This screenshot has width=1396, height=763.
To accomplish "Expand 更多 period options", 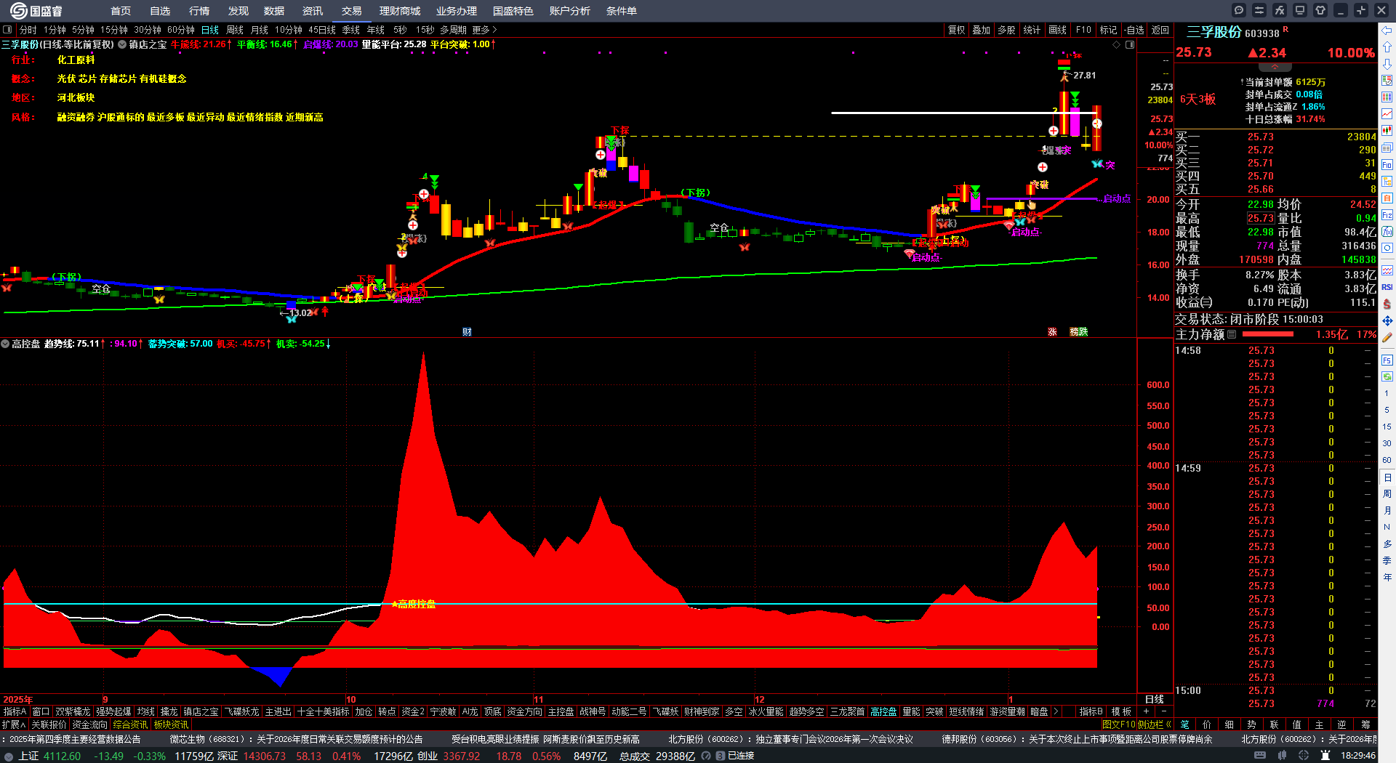I will (x=485, y=30).
